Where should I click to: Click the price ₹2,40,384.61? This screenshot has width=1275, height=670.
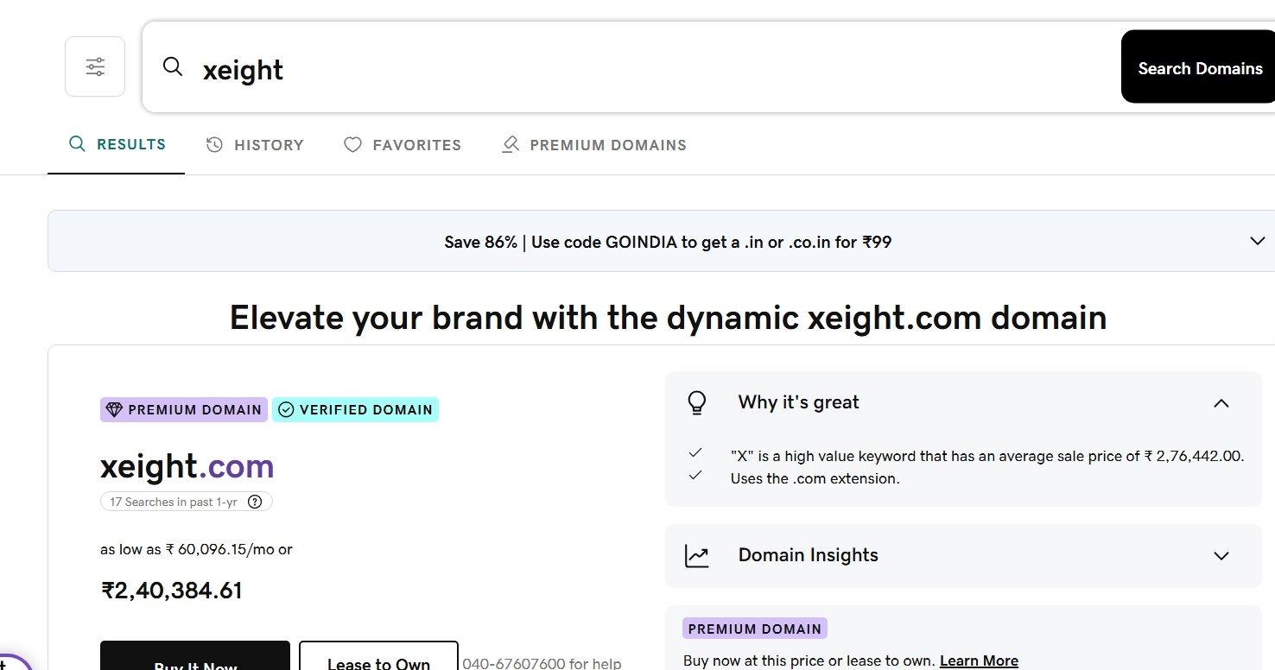coord(172,591)
